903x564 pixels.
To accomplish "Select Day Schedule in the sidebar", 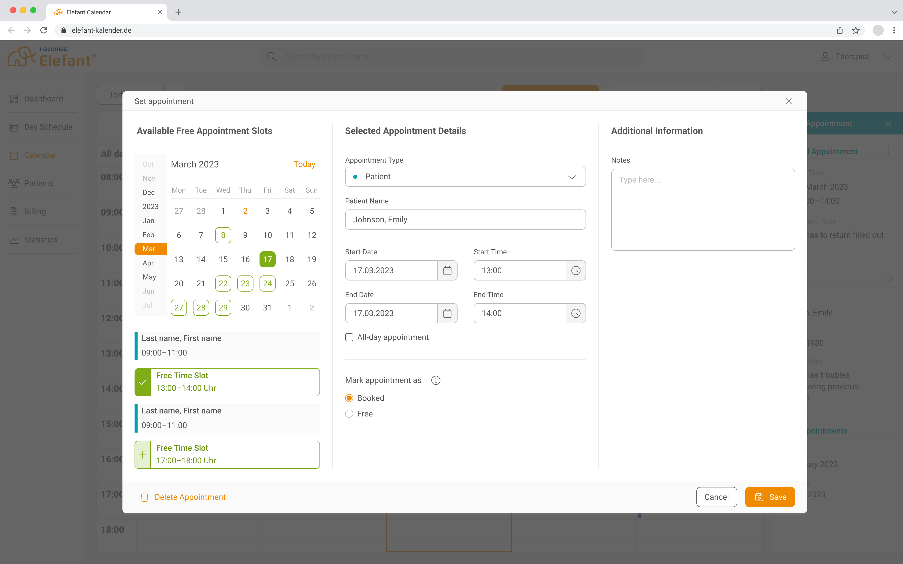I will coord(48,127).
